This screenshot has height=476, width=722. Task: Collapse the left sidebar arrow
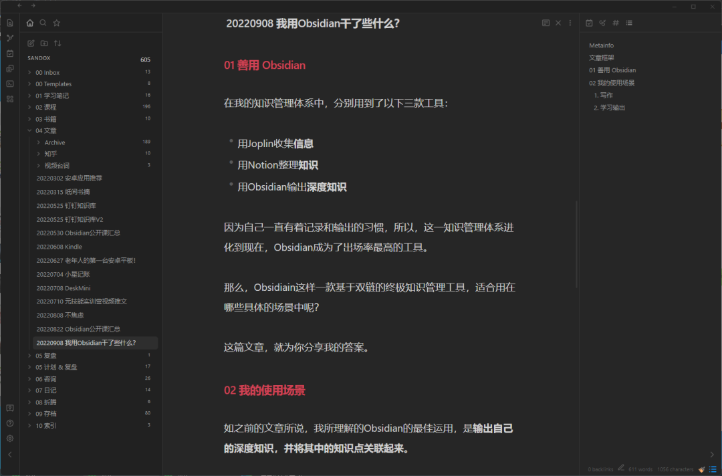point(9,455)
